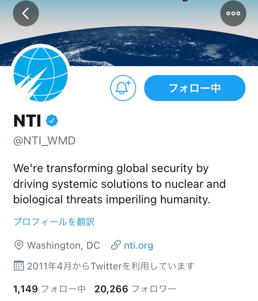Open the nti.org website link
Screen dimensions: 258x301
point(139,245)
